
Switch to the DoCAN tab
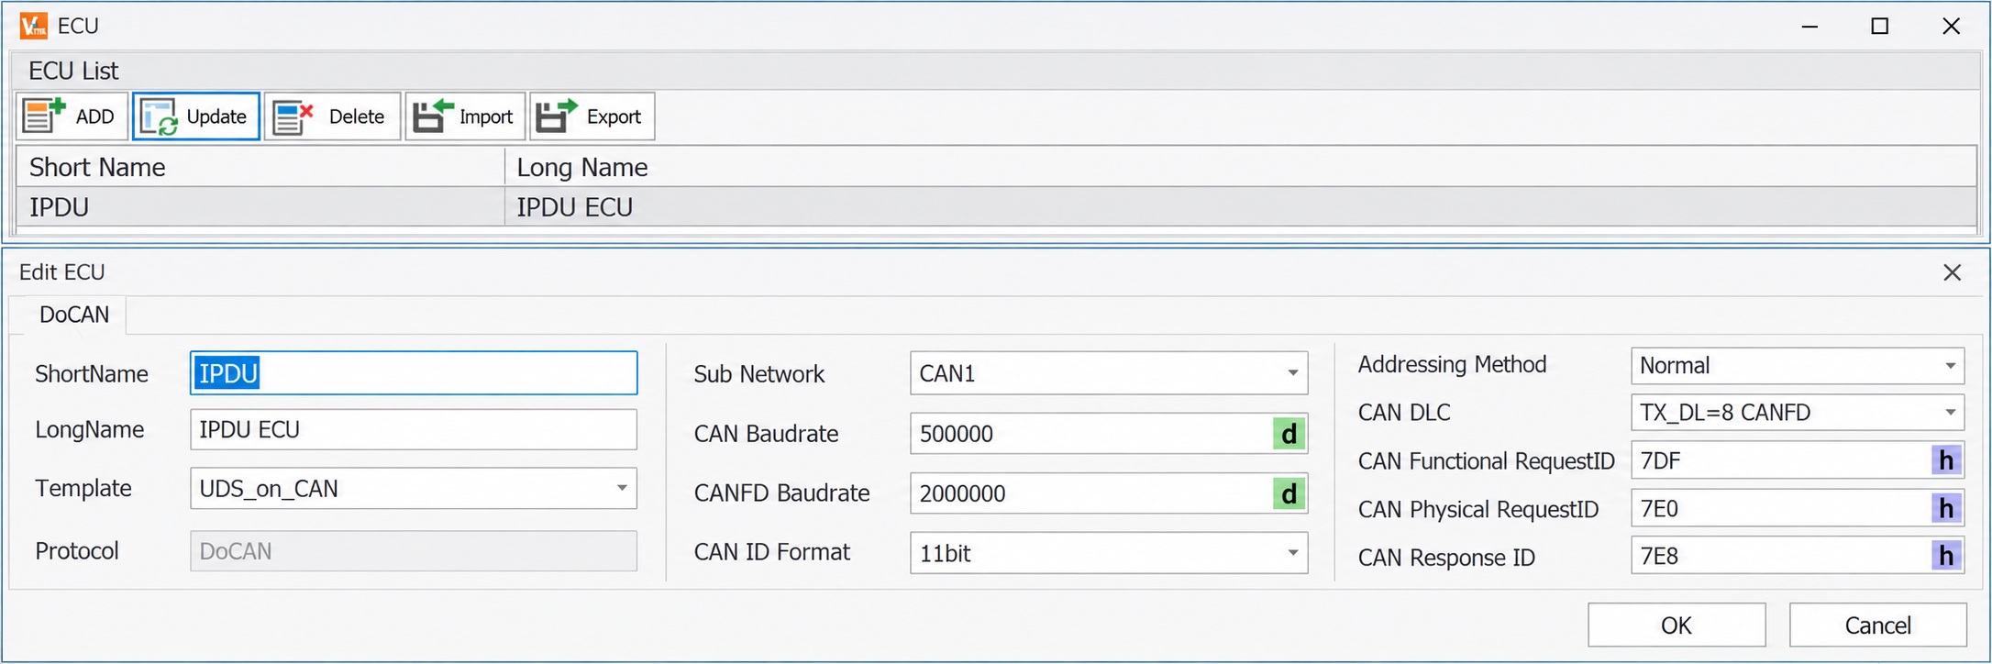tap(73, 315)
